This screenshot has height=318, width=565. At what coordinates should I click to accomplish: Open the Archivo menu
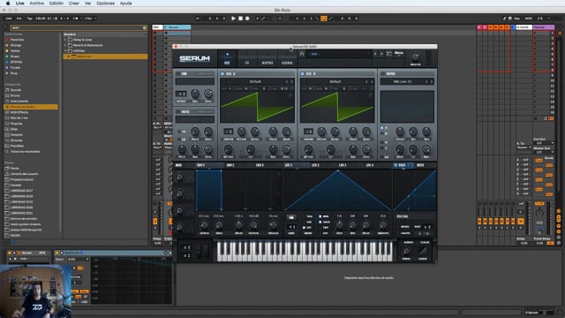[x=37, y=4]
